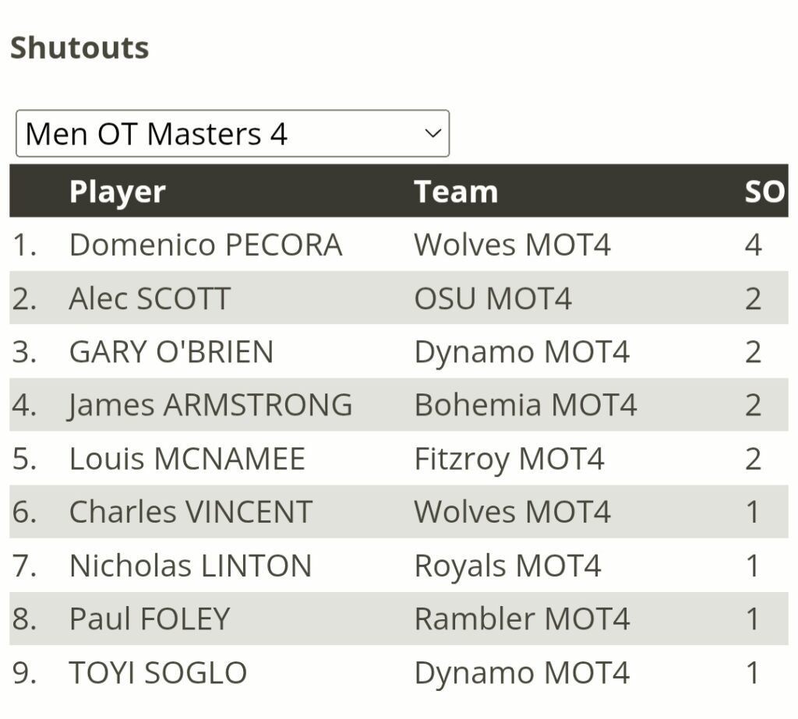Click the SO column header

click(x=764, y=192)
